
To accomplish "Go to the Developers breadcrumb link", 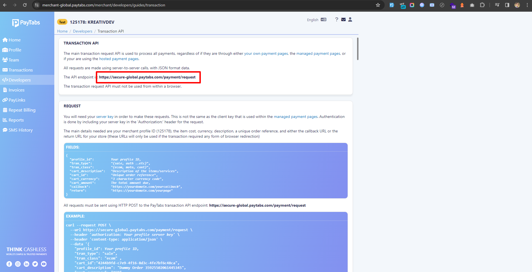I will point(82,31).
